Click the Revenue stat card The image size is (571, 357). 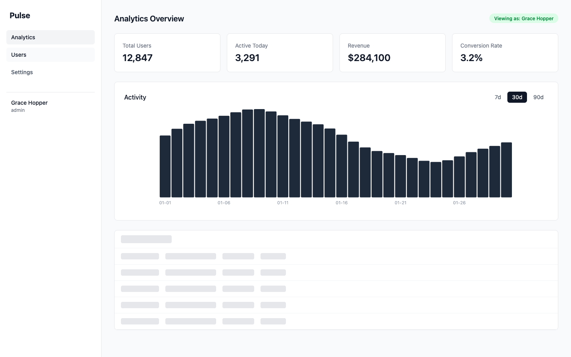(x=392, y=52)
